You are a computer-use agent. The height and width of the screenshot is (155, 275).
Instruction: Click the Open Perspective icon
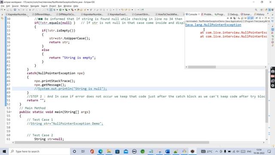262,10
